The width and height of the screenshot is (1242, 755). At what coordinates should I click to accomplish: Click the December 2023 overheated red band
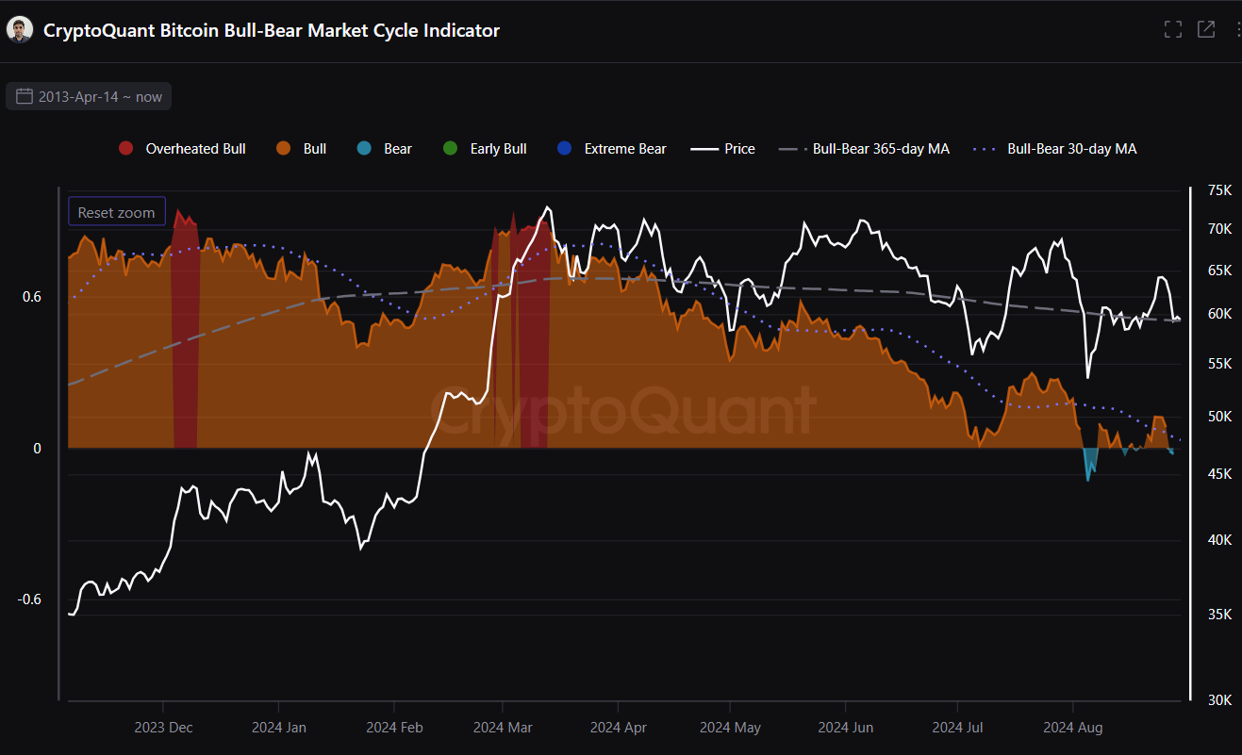(x=185, y=330)
